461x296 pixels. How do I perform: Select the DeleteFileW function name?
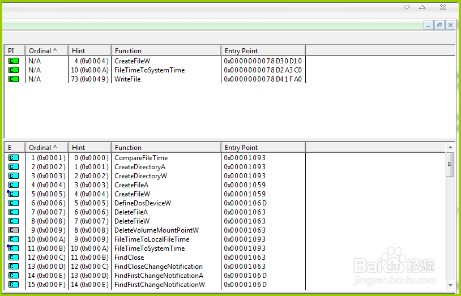132,221
